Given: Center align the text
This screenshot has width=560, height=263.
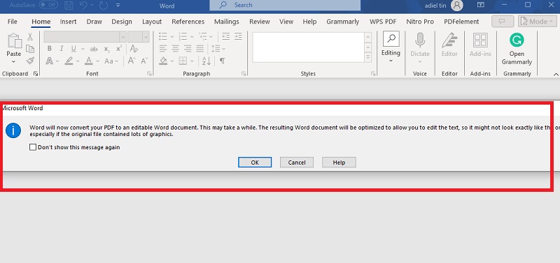Looking at the screenshot, I should tap(176, 48).
